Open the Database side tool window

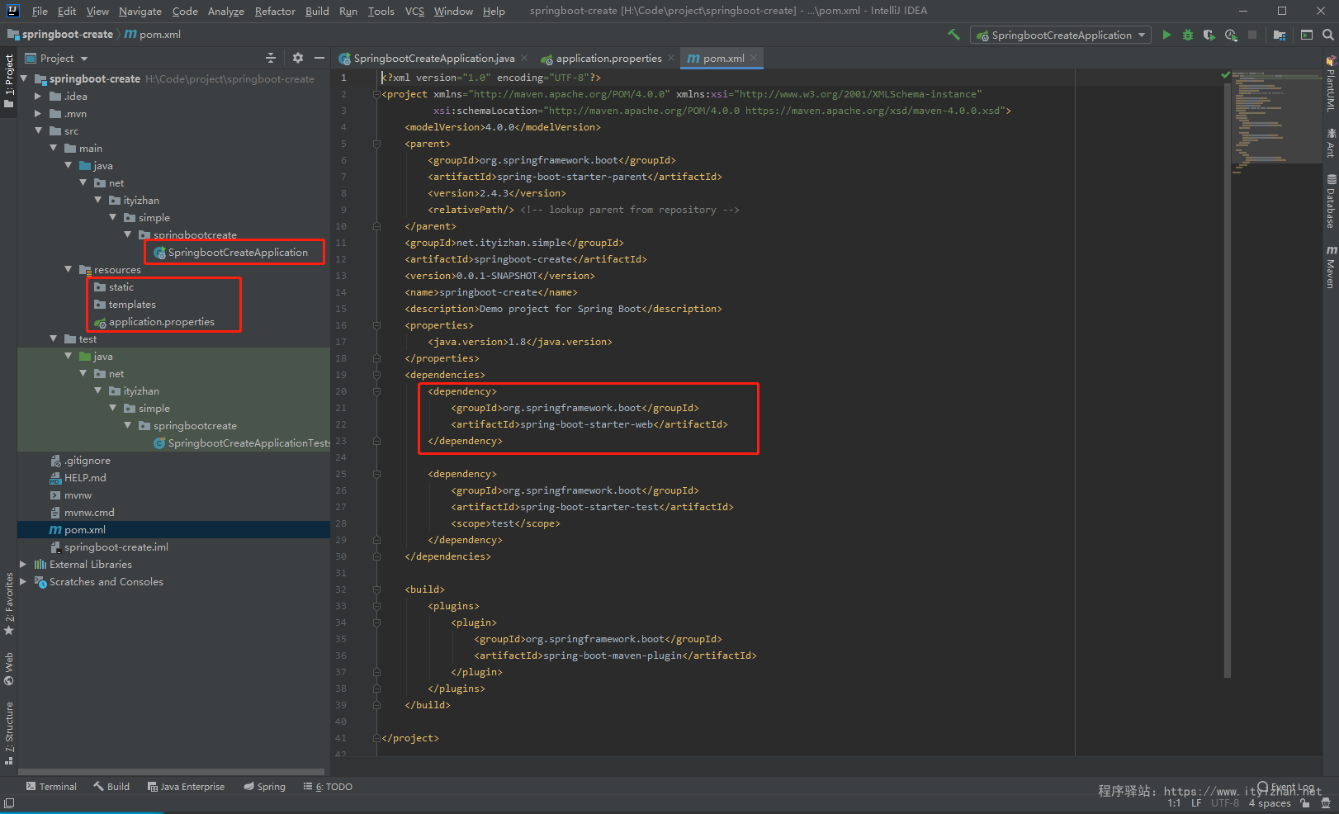(1331, 201)
